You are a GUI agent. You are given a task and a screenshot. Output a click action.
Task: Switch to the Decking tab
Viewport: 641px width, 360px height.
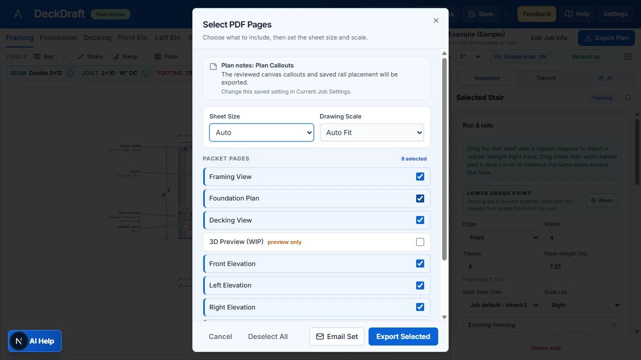98,37
